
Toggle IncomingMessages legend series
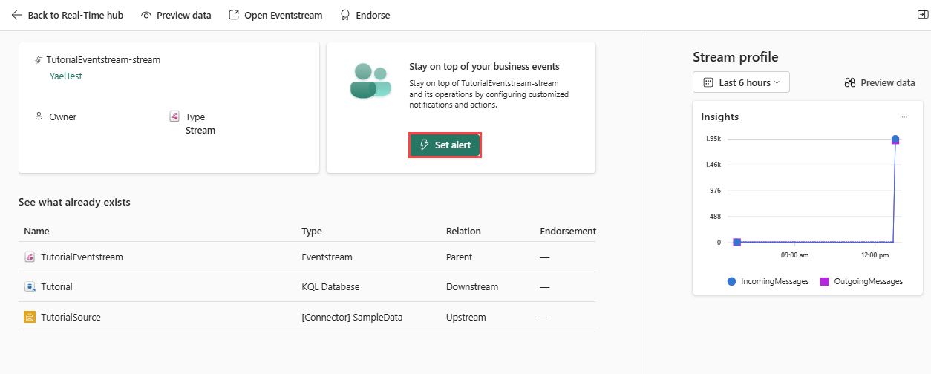[768, 281]
